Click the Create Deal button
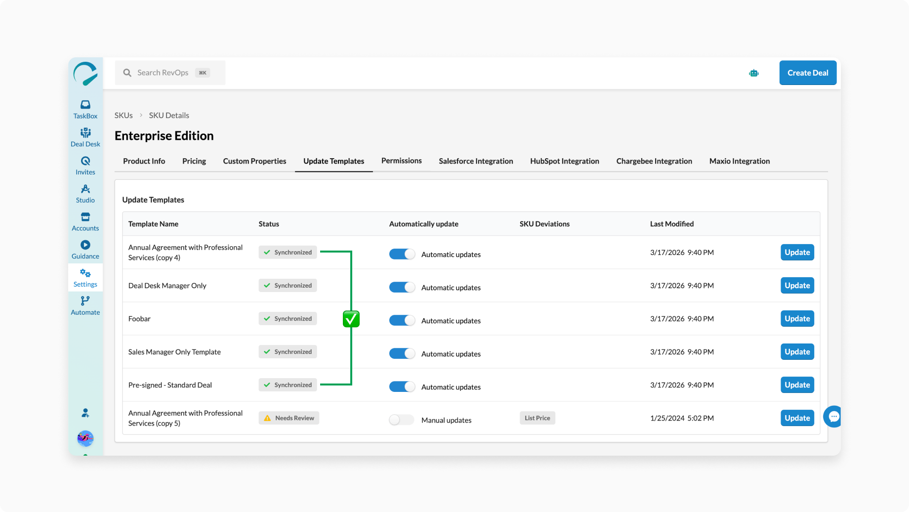 coord(807,73)
